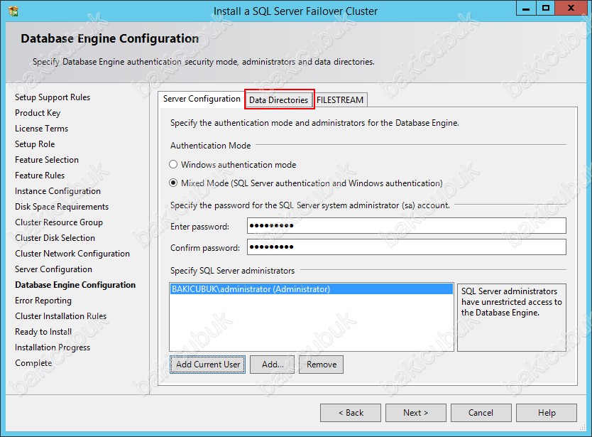Click Installation Progress step
Image resolution: width=592 pixels, height=437 pixels.
[53, 347]
